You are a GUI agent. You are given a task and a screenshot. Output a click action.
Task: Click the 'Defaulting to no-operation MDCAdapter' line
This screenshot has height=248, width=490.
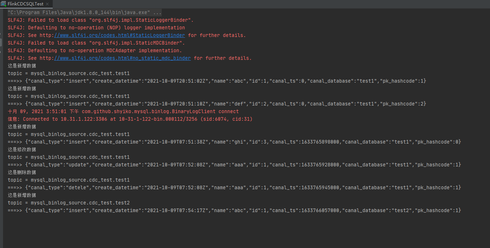pyautogui.click(x=95, y=50)
